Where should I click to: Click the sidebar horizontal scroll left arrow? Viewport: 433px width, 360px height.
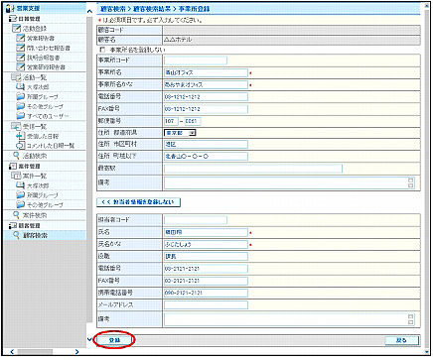click(x=12, y=351)
